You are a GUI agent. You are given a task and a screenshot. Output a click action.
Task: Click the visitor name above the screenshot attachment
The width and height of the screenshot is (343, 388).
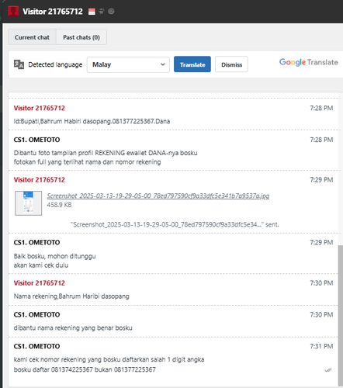[40, 180]
